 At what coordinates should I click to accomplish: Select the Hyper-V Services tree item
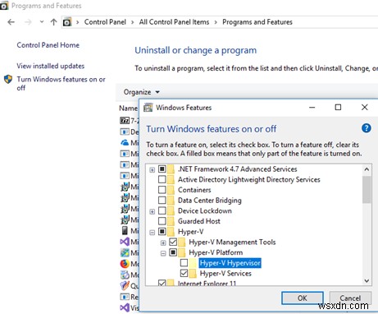point(225,274)
